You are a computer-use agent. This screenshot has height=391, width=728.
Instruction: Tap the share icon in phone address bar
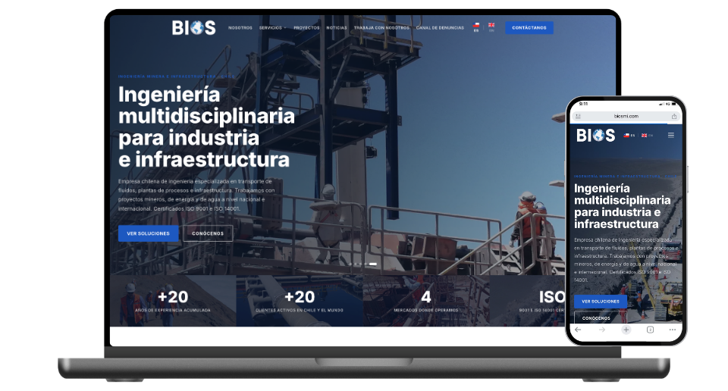tap(673, 117)
